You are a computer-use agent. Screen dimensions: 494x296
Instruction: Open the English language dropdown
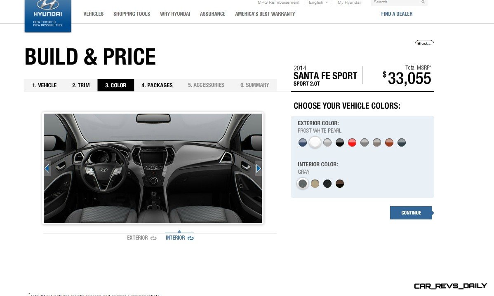coord(318,2)
